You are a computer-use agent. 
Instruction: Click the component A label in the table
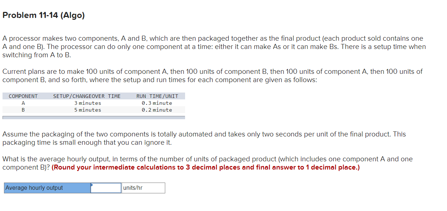point(23,103)
